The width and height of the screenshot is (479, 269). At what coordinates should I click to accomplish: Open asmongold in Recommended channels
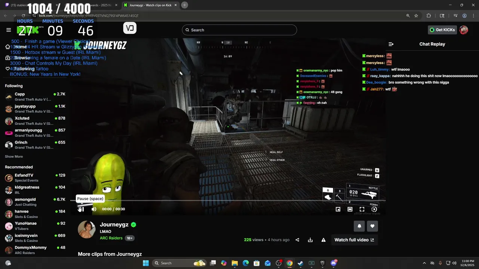(x=35, y=202)
